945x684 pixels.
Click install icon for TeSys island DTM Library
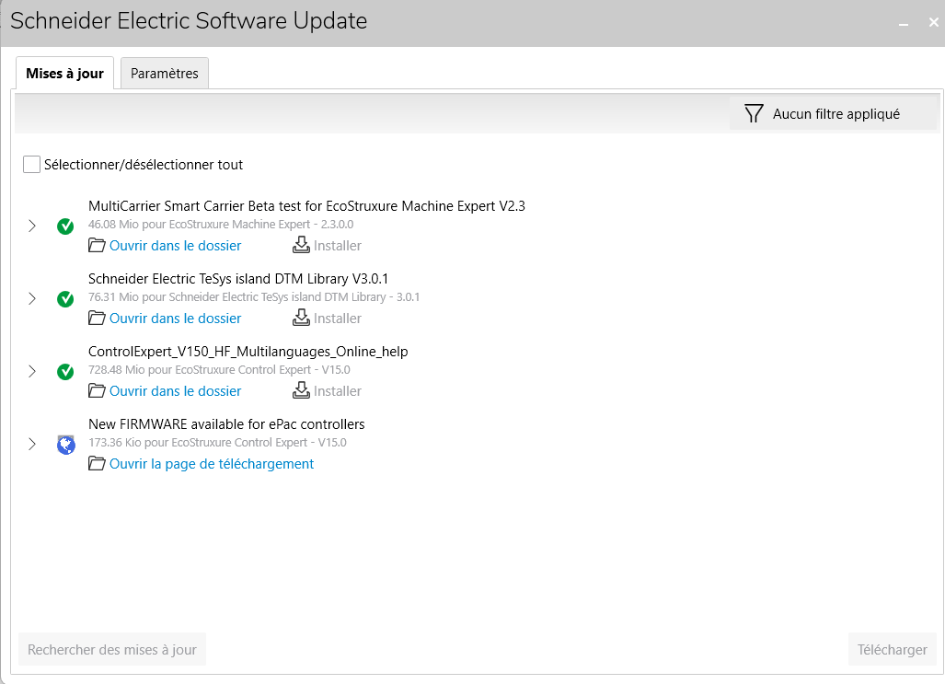(x=301, y=318)
